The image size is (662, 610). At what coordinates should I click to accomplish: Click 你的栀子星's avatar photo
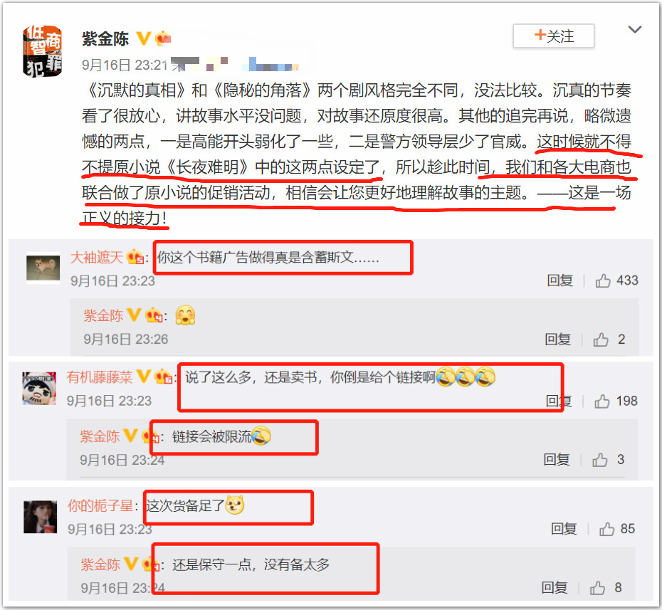[x=40, y=517]
